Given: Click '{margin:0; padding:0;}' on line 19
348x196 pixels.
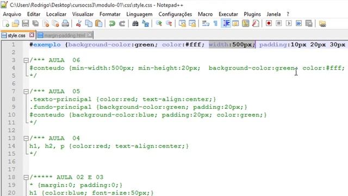Looking at the screenshot, I should [x=80, y=185].
